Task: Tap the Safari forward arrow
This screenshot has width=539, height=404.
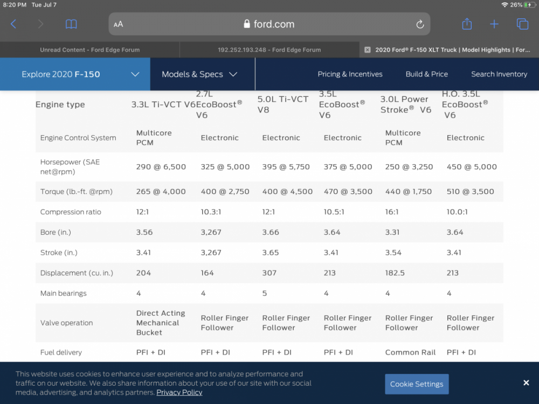Action: (40, 24)
